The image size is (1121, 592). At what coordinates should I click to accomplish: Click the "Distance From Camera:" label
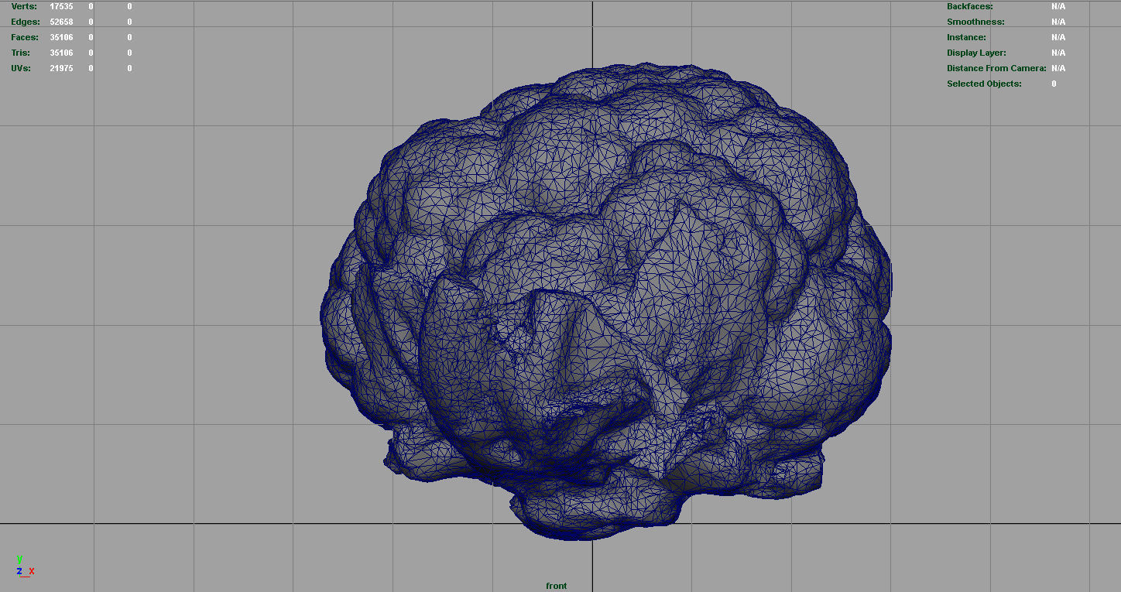click(x=996, y=68)
